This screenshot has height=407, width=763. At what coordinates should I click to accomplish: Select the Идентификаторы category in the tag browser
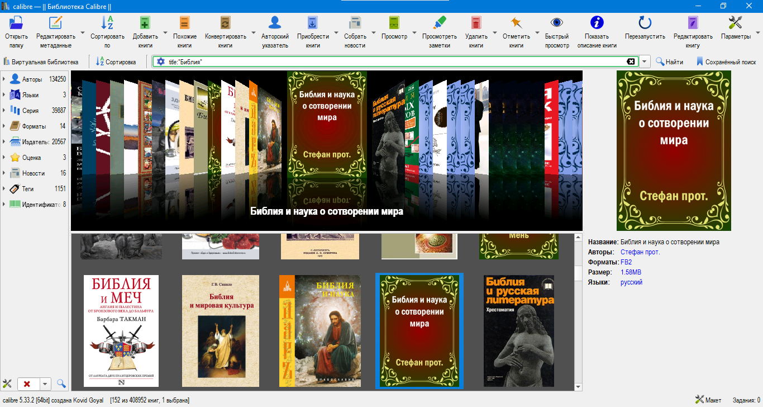coord(35,204)
